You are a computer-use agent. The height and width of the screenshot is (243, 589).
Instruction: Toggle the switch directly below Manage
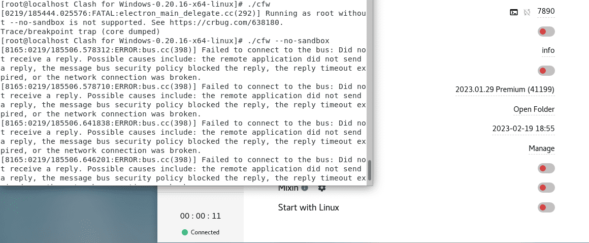point(546,168)
